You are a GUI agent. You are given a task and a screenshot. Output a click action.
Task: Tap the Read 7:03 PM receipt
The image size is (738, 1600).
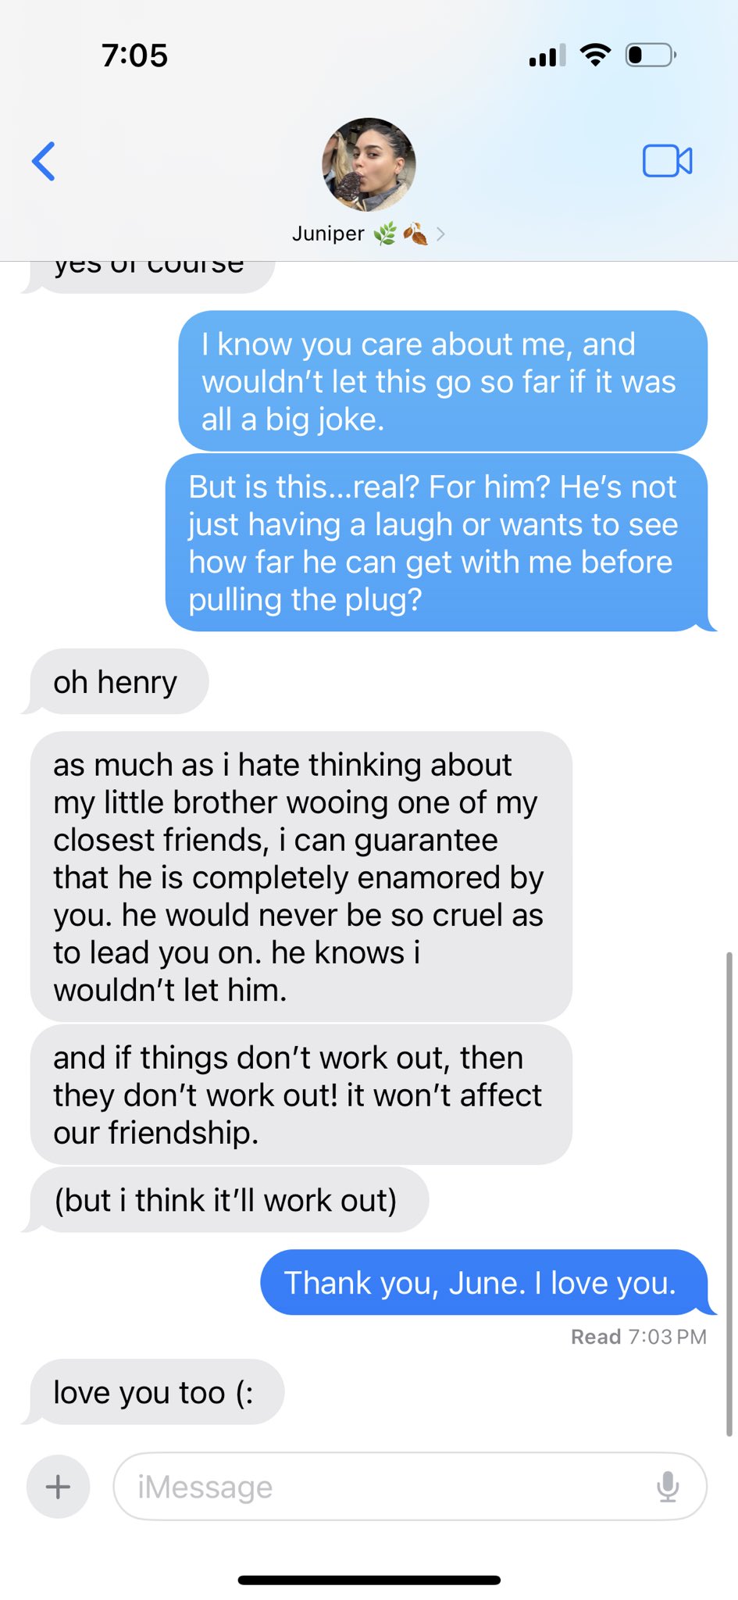tap(638, 1337)
